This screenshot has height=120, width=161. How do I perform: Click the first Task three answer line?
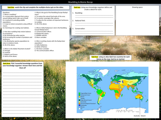click(x=22, y=73)
